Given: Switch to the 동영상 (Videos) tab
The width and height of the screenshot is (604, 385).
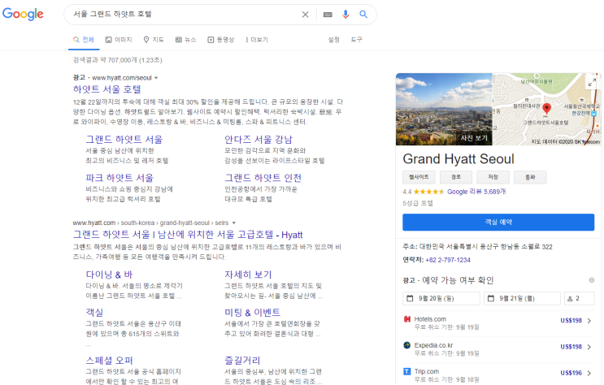Looking at the screenshot, I should (x=221, y=40).
